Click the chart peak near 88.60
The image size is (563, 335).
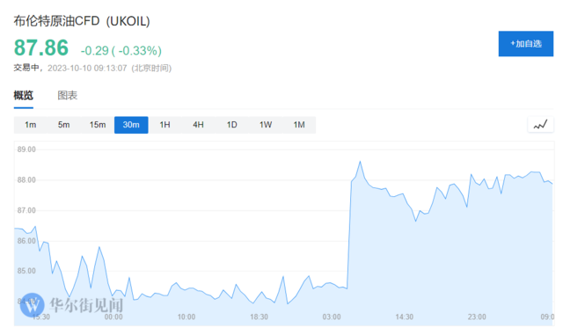[x=360, y=162]
